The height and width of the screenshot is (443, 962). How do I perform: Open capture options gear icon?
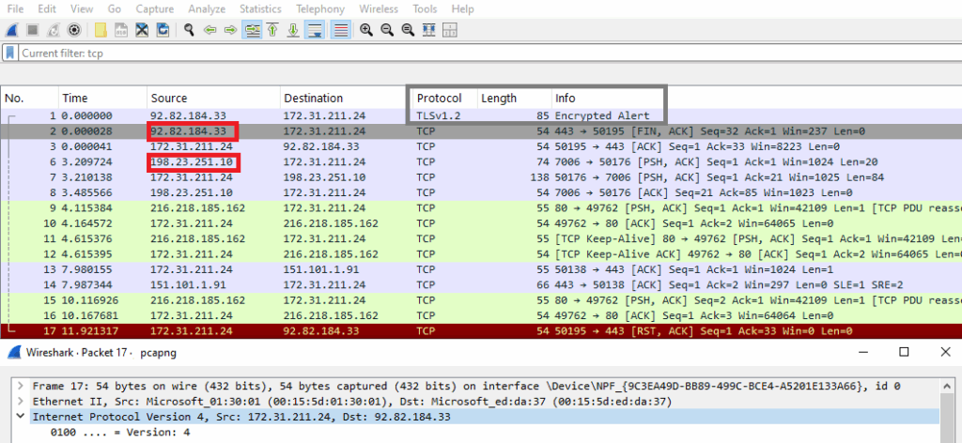point(73,29)
